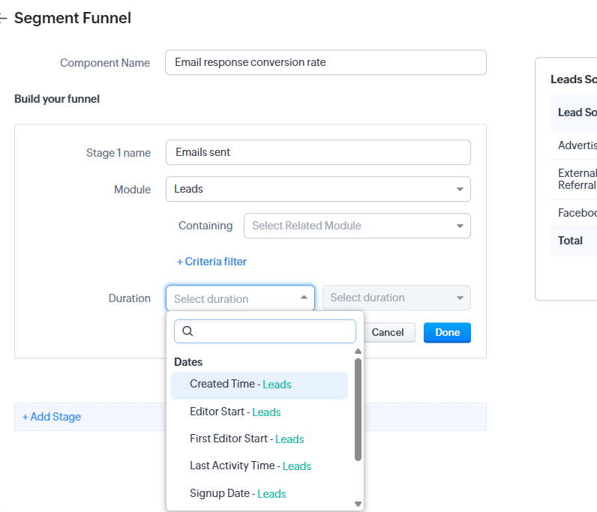Click the dropdown list scrollbar thumb
Viewport: 597px width, 512px height.
(358, 409)
